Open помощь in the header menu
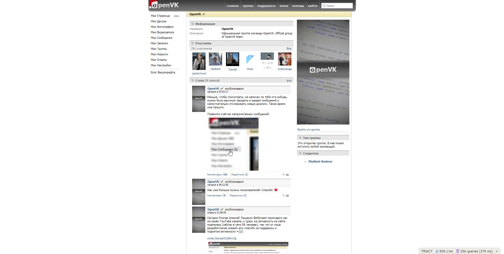The image size is (504, 254). coord(298,6)
